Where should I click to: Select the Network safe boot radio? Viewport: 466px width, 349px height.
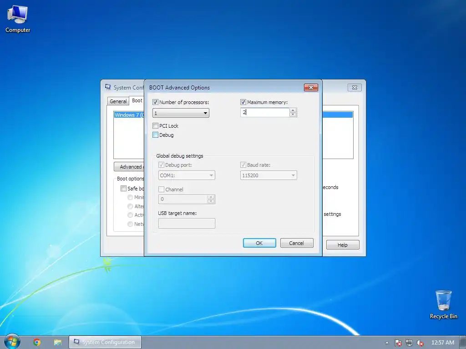click(130, 224)
